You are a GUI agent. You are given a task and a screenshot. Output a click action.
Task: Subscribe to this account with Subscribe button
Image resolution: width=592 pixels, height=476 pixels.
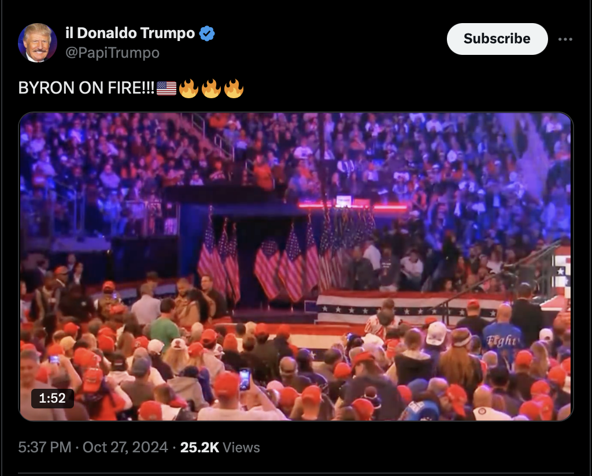[497, 39]
